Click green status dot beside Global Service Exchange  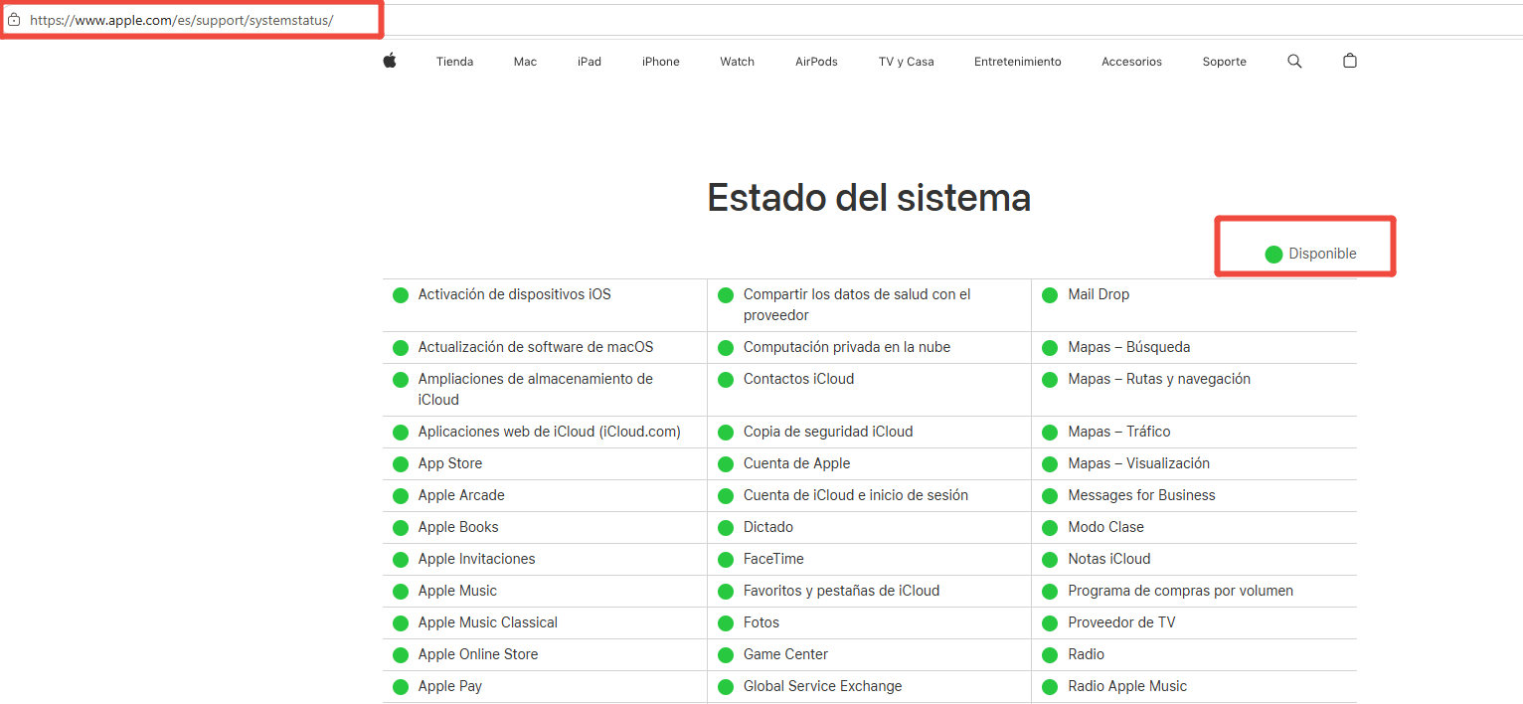[x=726, y=687]
